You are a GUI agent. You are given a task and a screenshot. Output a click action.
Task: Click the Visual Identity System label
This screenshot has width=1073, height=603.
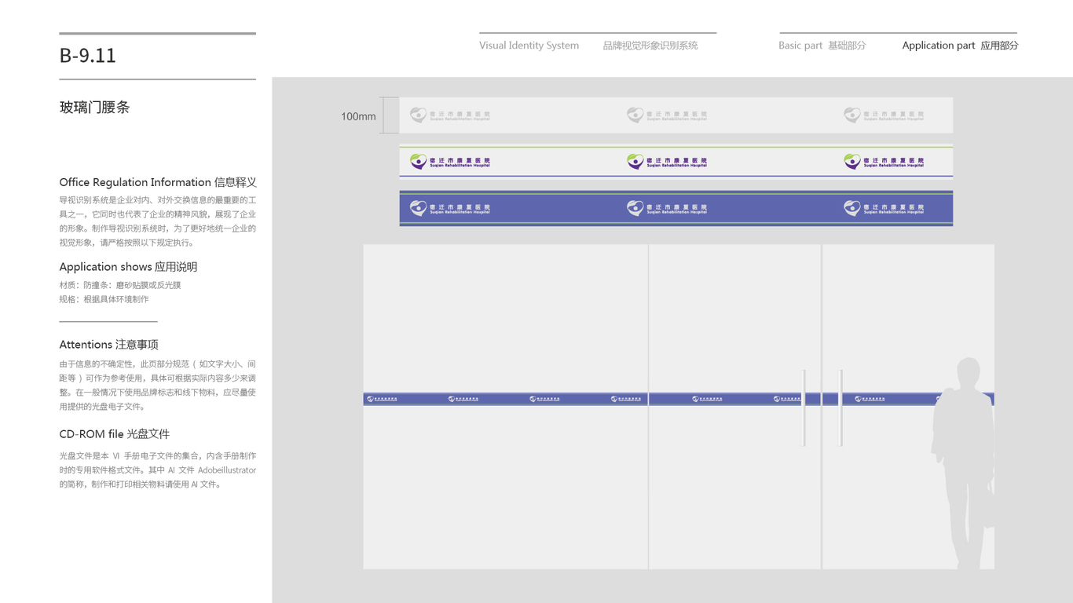[x=529, y=46]
